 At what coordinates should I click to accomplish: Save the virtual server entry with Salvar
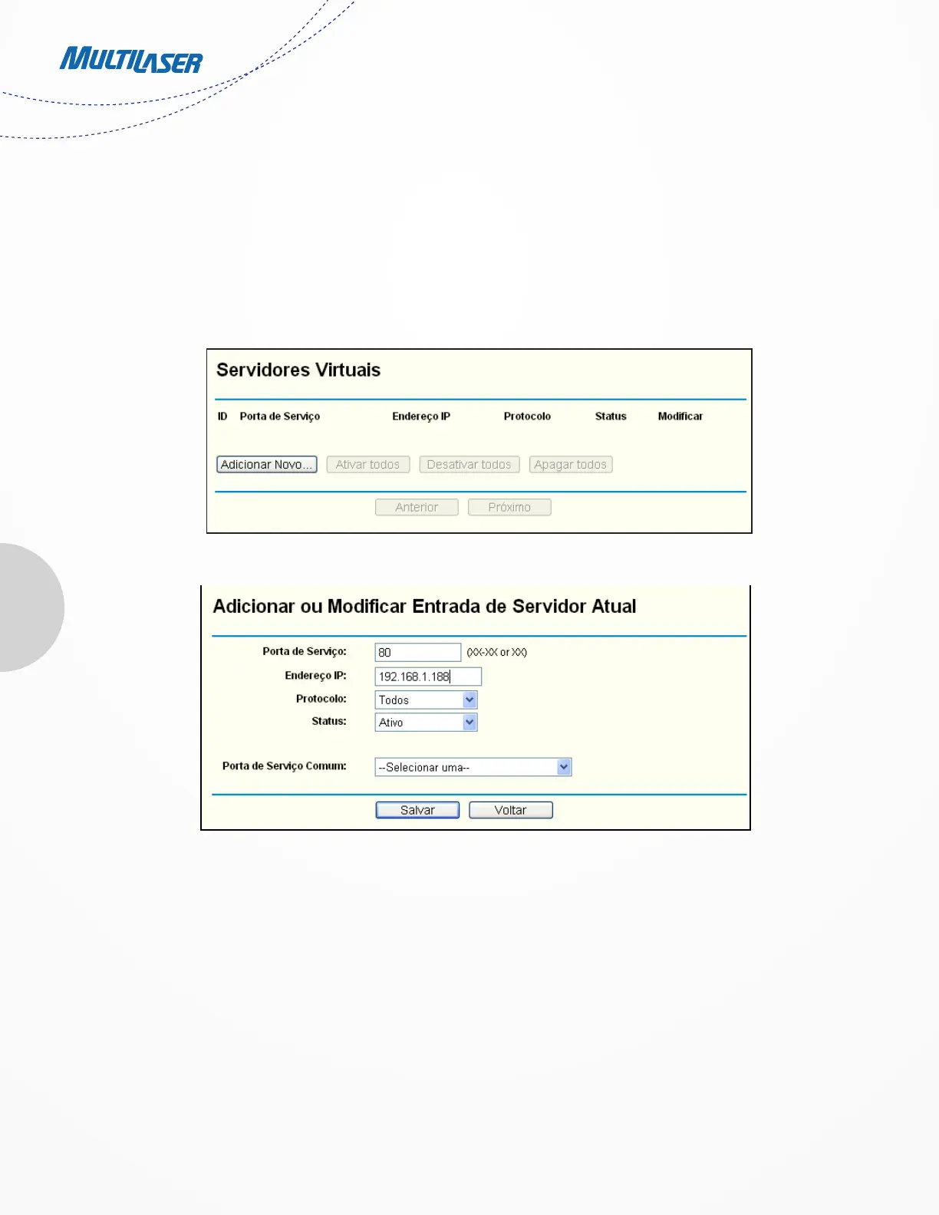tap(417, 810)
